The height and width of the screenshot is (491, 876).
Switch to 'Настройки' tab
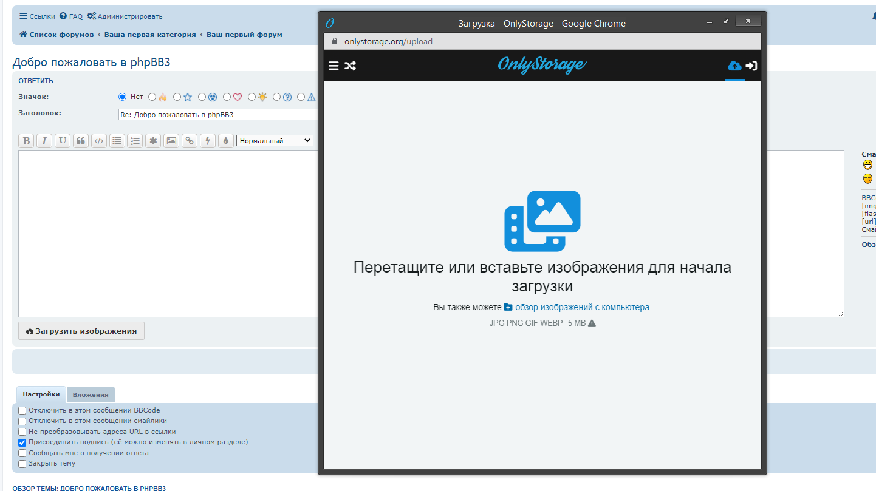tap(41, 394)
